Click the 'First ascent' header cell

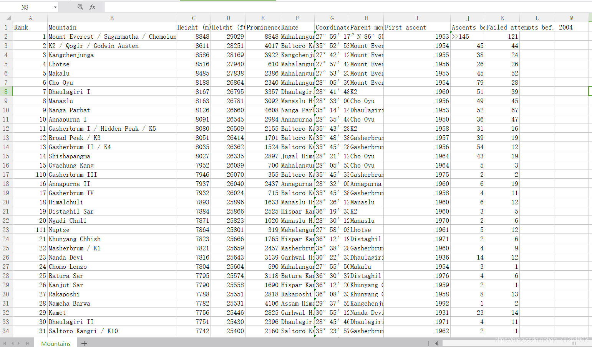[x=417, y=27]
